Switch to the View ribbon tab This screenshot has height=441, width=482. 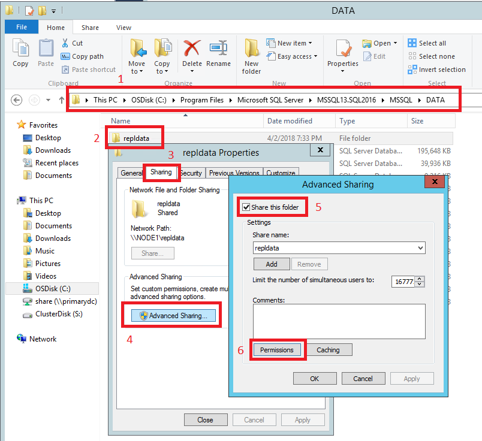123,28
